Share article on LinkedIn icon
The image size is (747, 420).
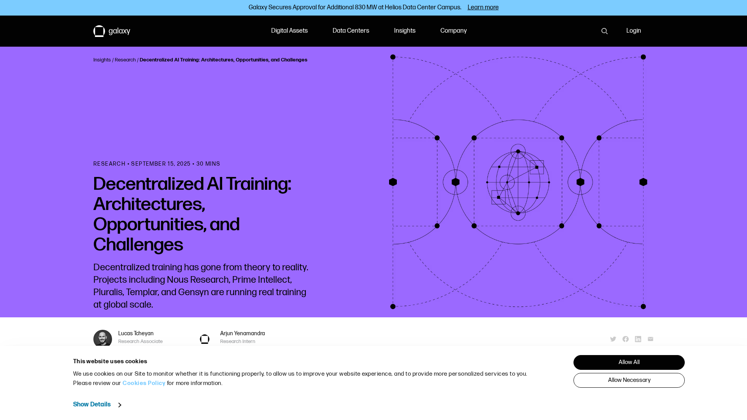638,339
